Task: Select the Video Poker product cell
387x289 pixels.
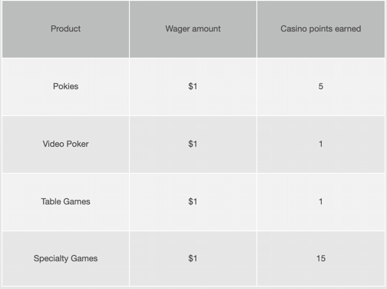Action: click(x=65, y=144)
